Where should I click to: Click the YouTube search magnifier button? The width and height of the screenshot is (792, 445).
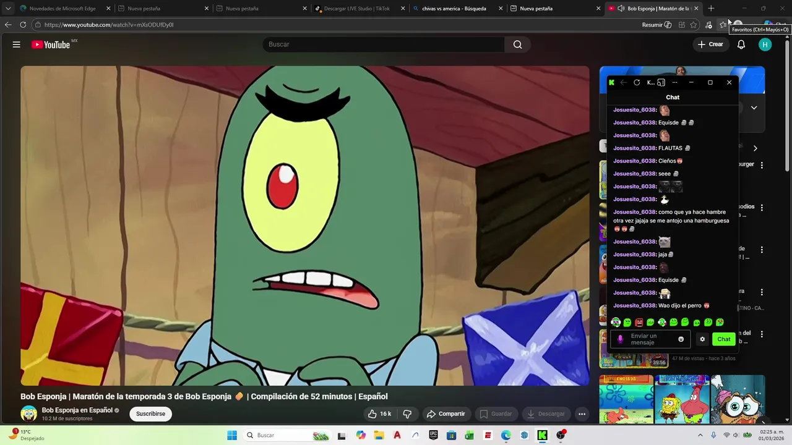517,44
